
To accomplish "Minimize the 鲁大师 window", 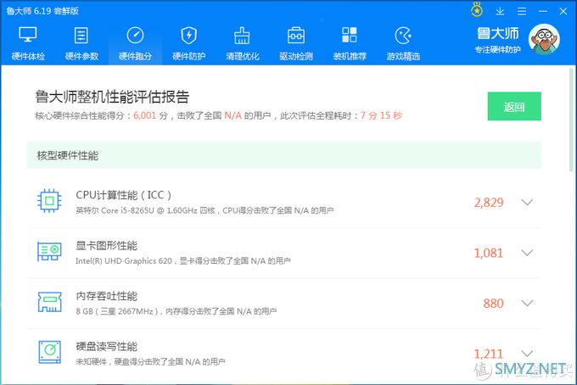I will click(x=542, y=11).
